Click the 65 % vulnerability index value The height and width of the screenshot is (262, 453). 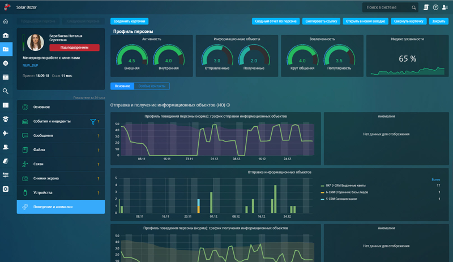click(x=407, y=59)
